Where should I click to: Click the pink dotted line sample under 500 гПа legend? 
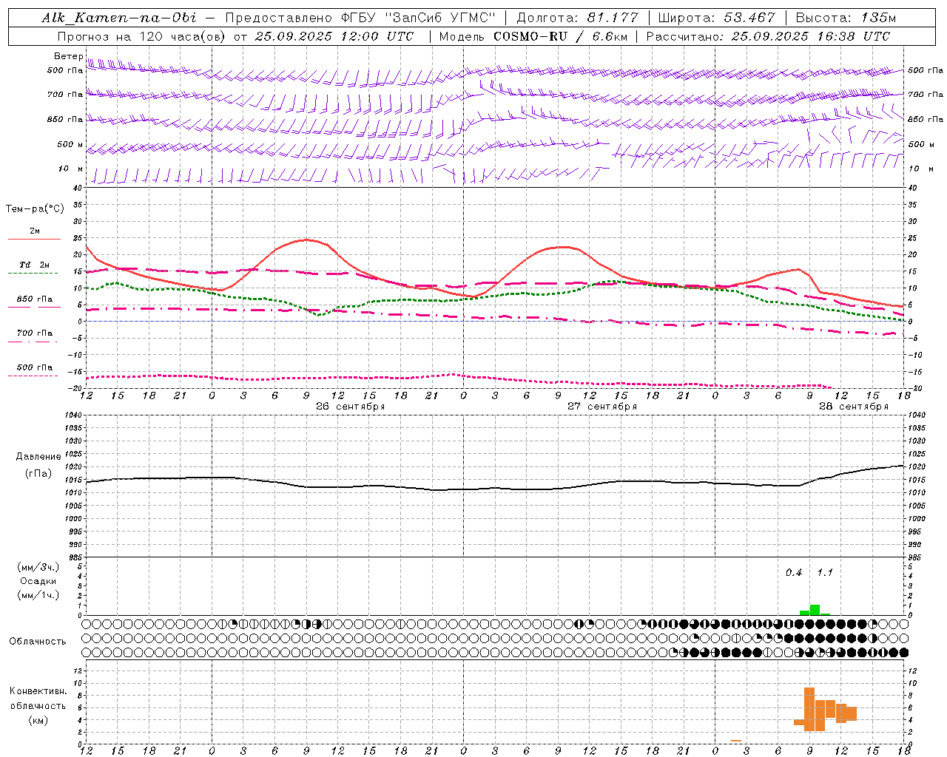pyautogui.click(x=34, y=376)
